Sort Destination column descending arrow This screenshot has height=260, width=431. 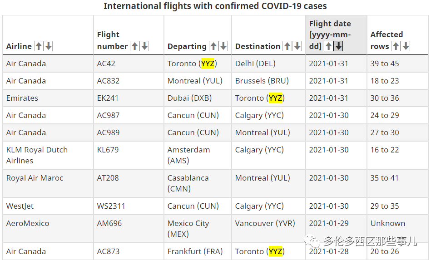pyautogui.click(x=297, y=46)
